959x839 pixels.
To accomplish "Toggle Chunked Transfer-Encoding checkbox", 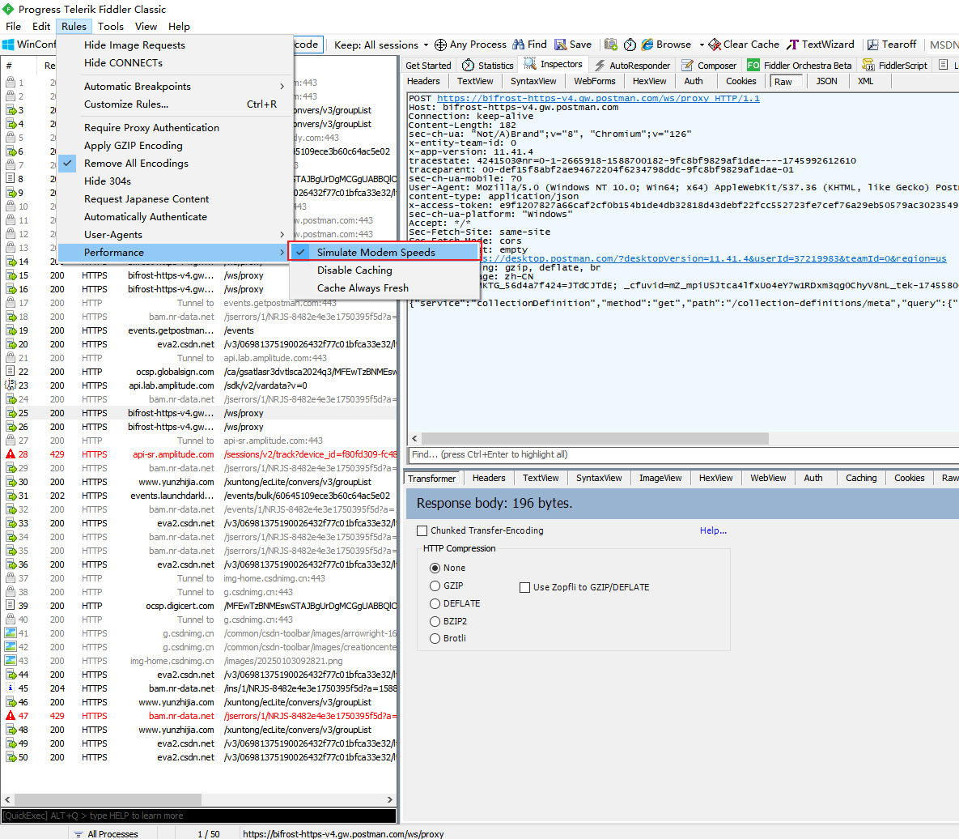I will tap(422, 530).
